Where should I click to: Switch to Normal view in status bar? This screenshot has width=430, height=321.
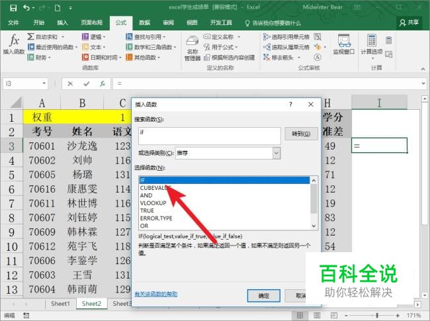tap(300, 315)
